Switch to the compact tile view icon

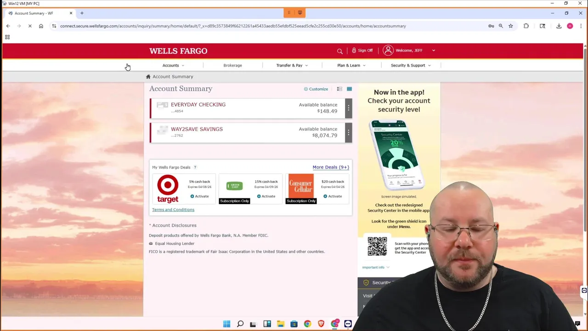(x=349, y=89)
